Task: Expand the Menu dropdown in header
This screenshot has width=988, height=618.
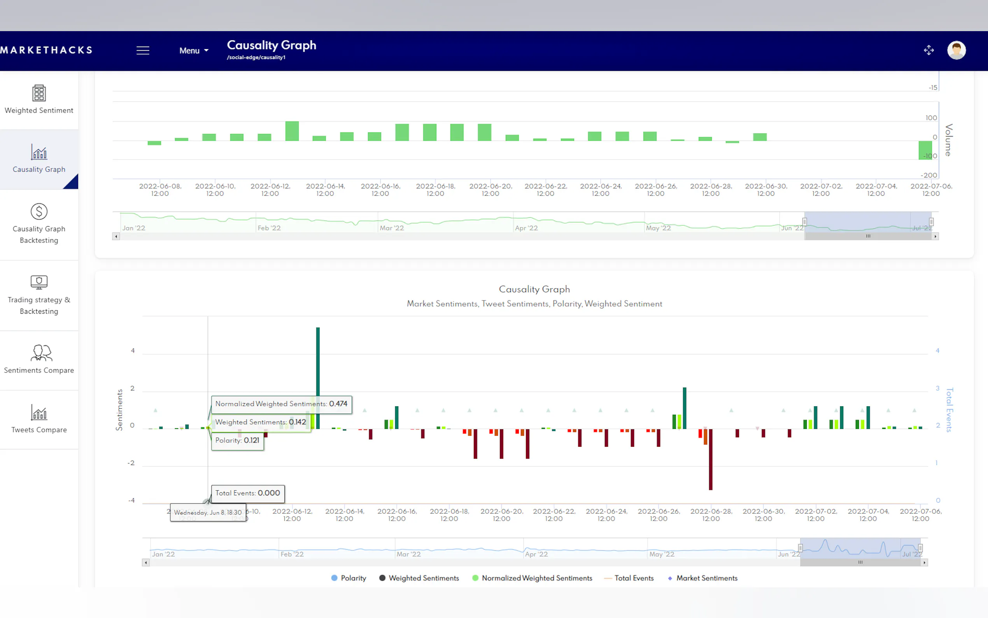Action: pyautogui.click(x=194, y=51)
